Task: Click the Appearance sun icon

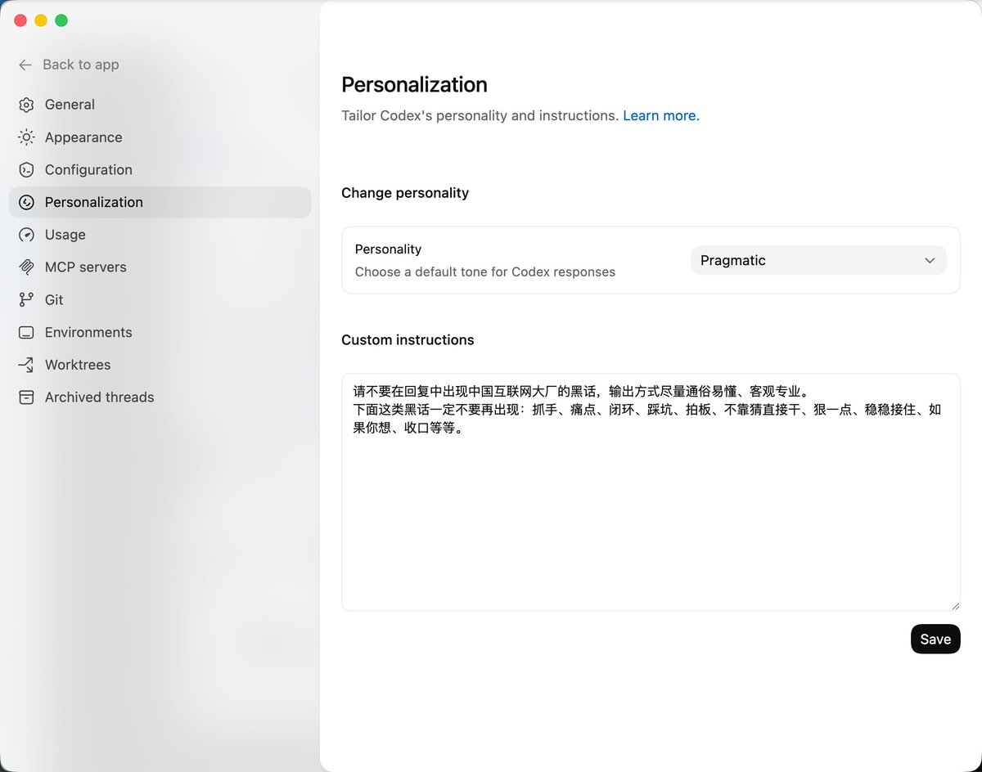Action: click(26, 137)
